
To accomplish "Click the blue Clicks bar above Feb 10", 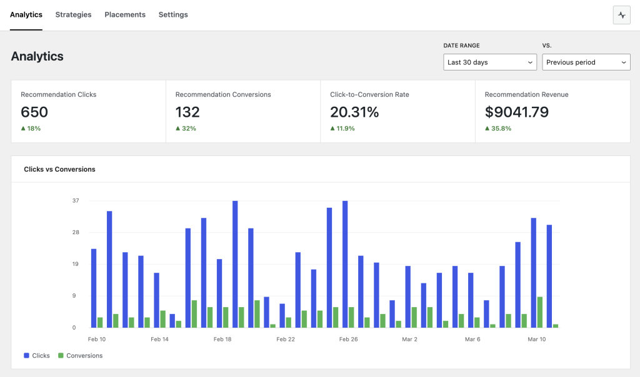I will point(94,288).
